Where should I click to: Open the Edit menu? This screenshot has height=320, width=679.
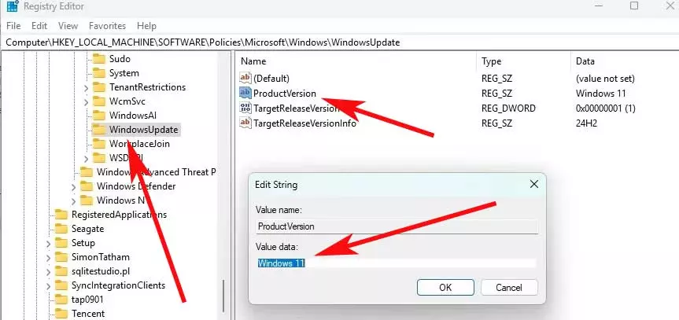click(x=39, y=26)
